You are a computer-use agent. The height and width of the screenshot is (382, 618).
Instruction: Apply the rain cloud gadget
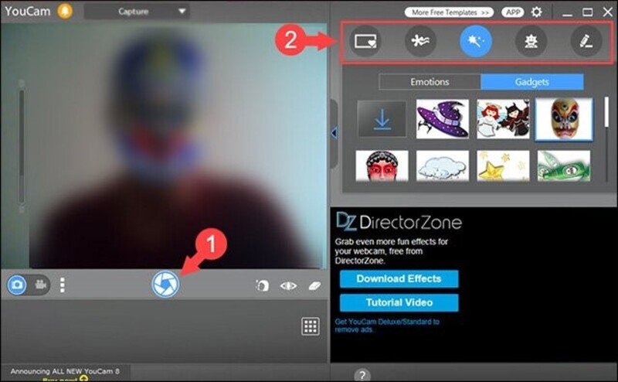pyautogui.click(x=443, y=165)
